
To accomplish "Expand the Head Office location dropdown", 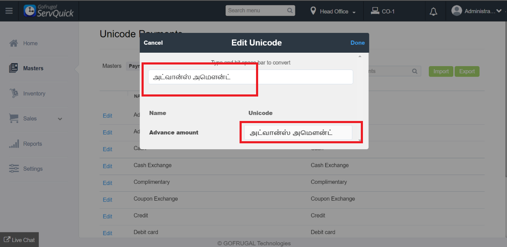I will 334,11.
